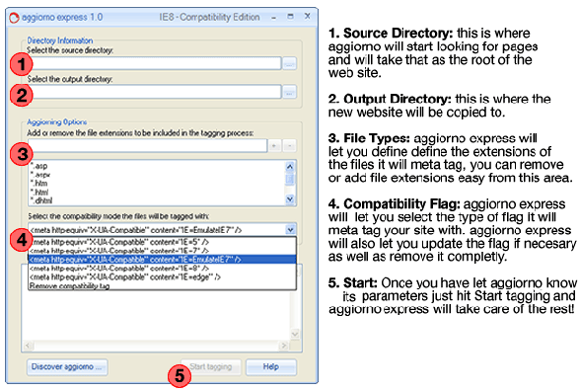The width and height of the screenshot is (580, 392).
Task: Click extension list scroll up arrow
Action: 290,167
